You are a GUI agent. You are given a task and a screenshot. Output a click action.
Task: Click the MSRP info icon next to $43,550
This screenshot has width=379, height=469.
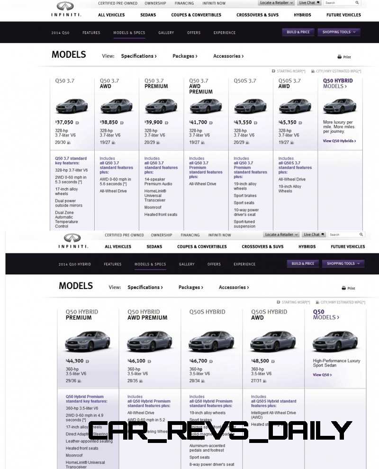tap(255, 123)
